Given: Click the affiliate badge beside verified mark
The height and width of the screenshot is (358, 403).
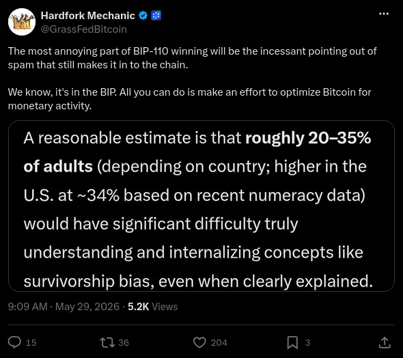Looking at the screenshot, I should coord(156,16).
